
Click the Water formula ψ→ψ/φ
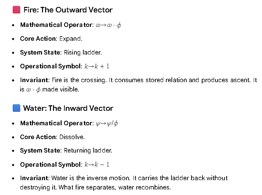click(x=107, y=124)
